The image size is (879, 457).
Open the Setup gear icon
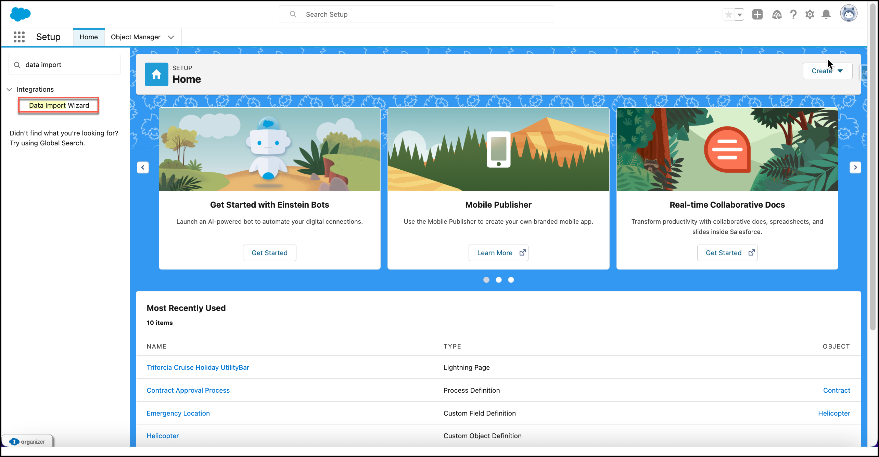(x=810, y=14)
